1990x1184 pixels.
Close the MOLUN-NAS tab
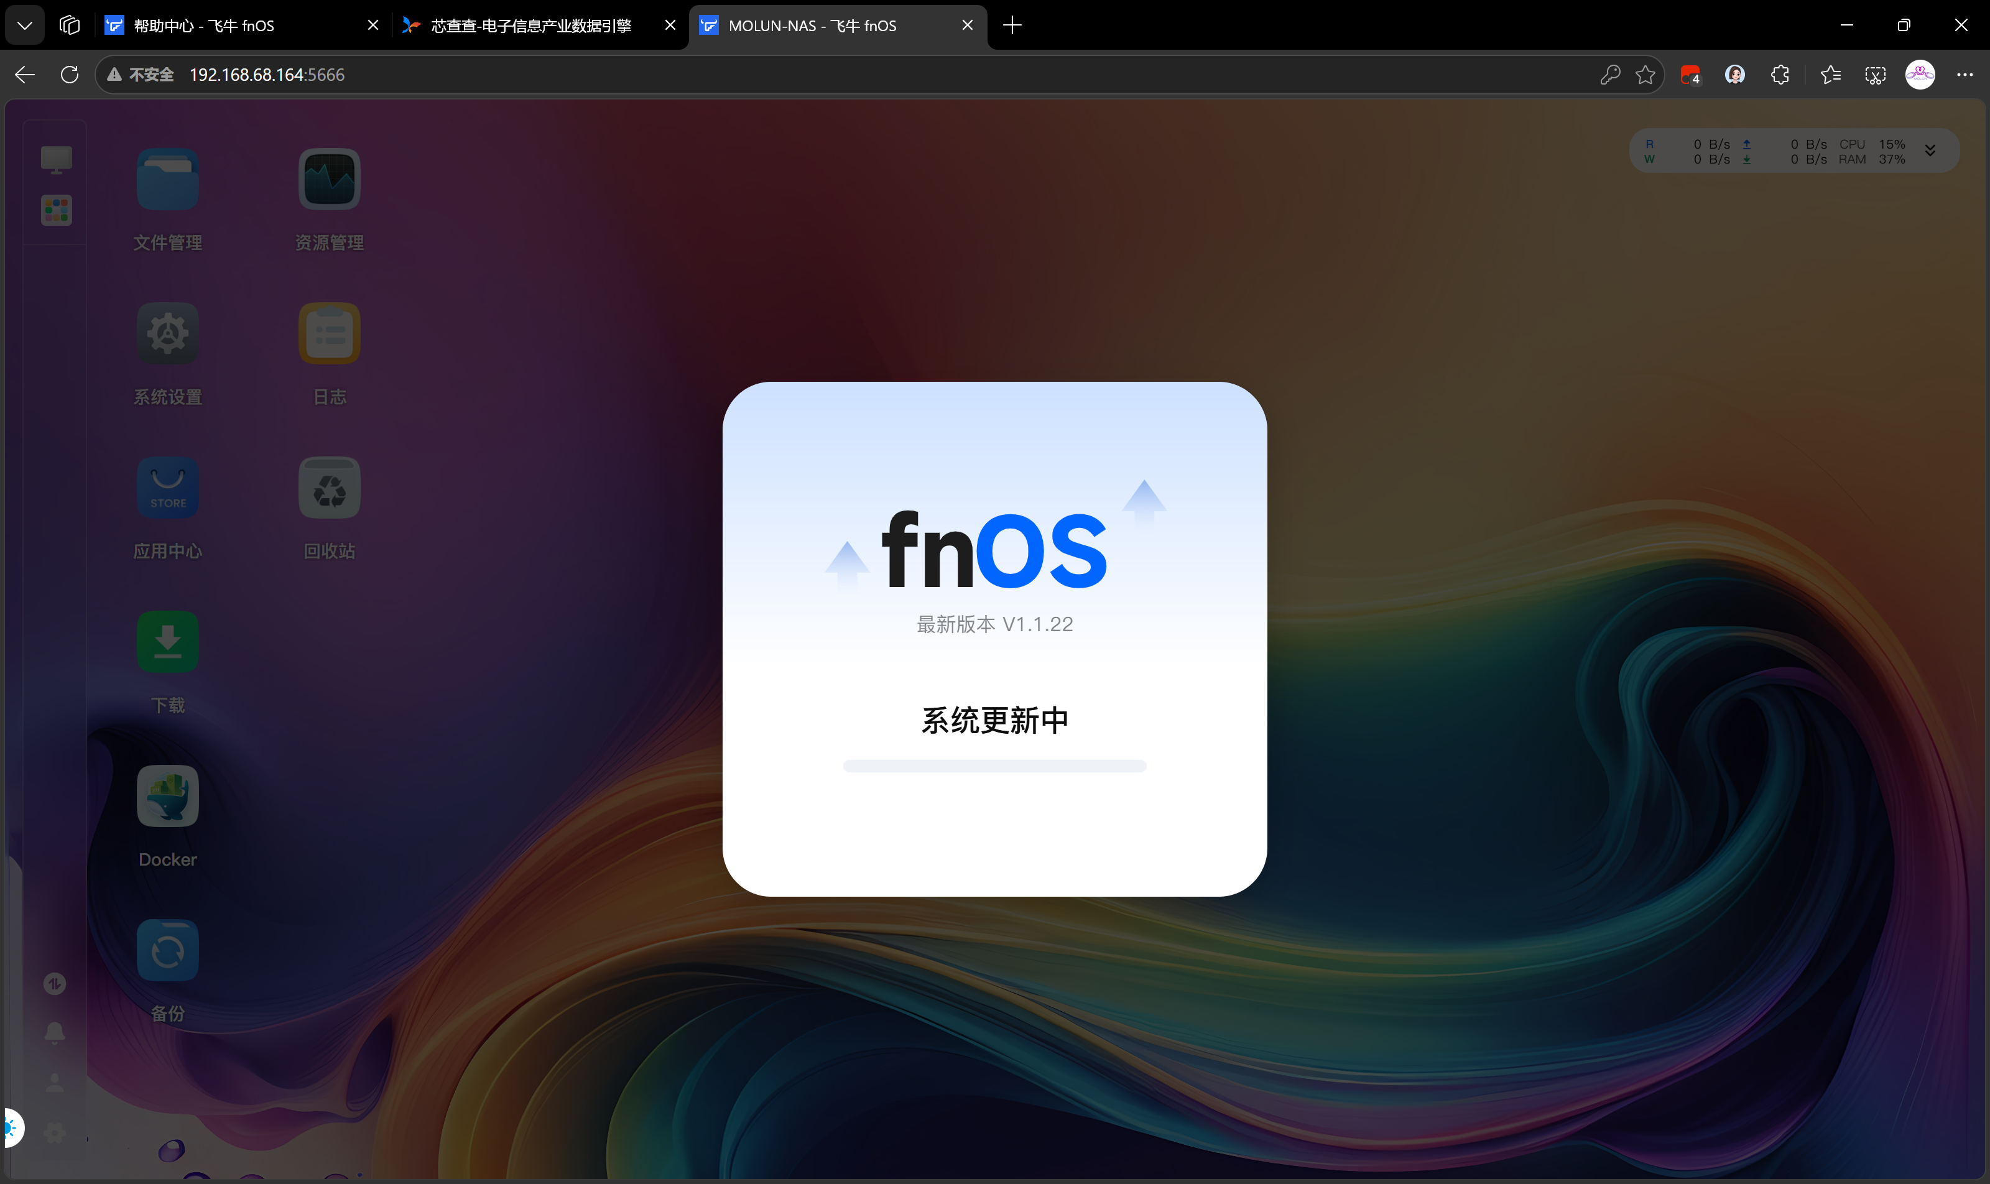coord(968,25)
